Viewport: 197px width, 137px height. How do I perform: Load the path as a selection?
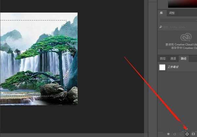pos(181,134)
